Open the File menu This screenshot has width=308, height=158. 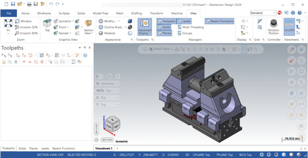[9, 13]
